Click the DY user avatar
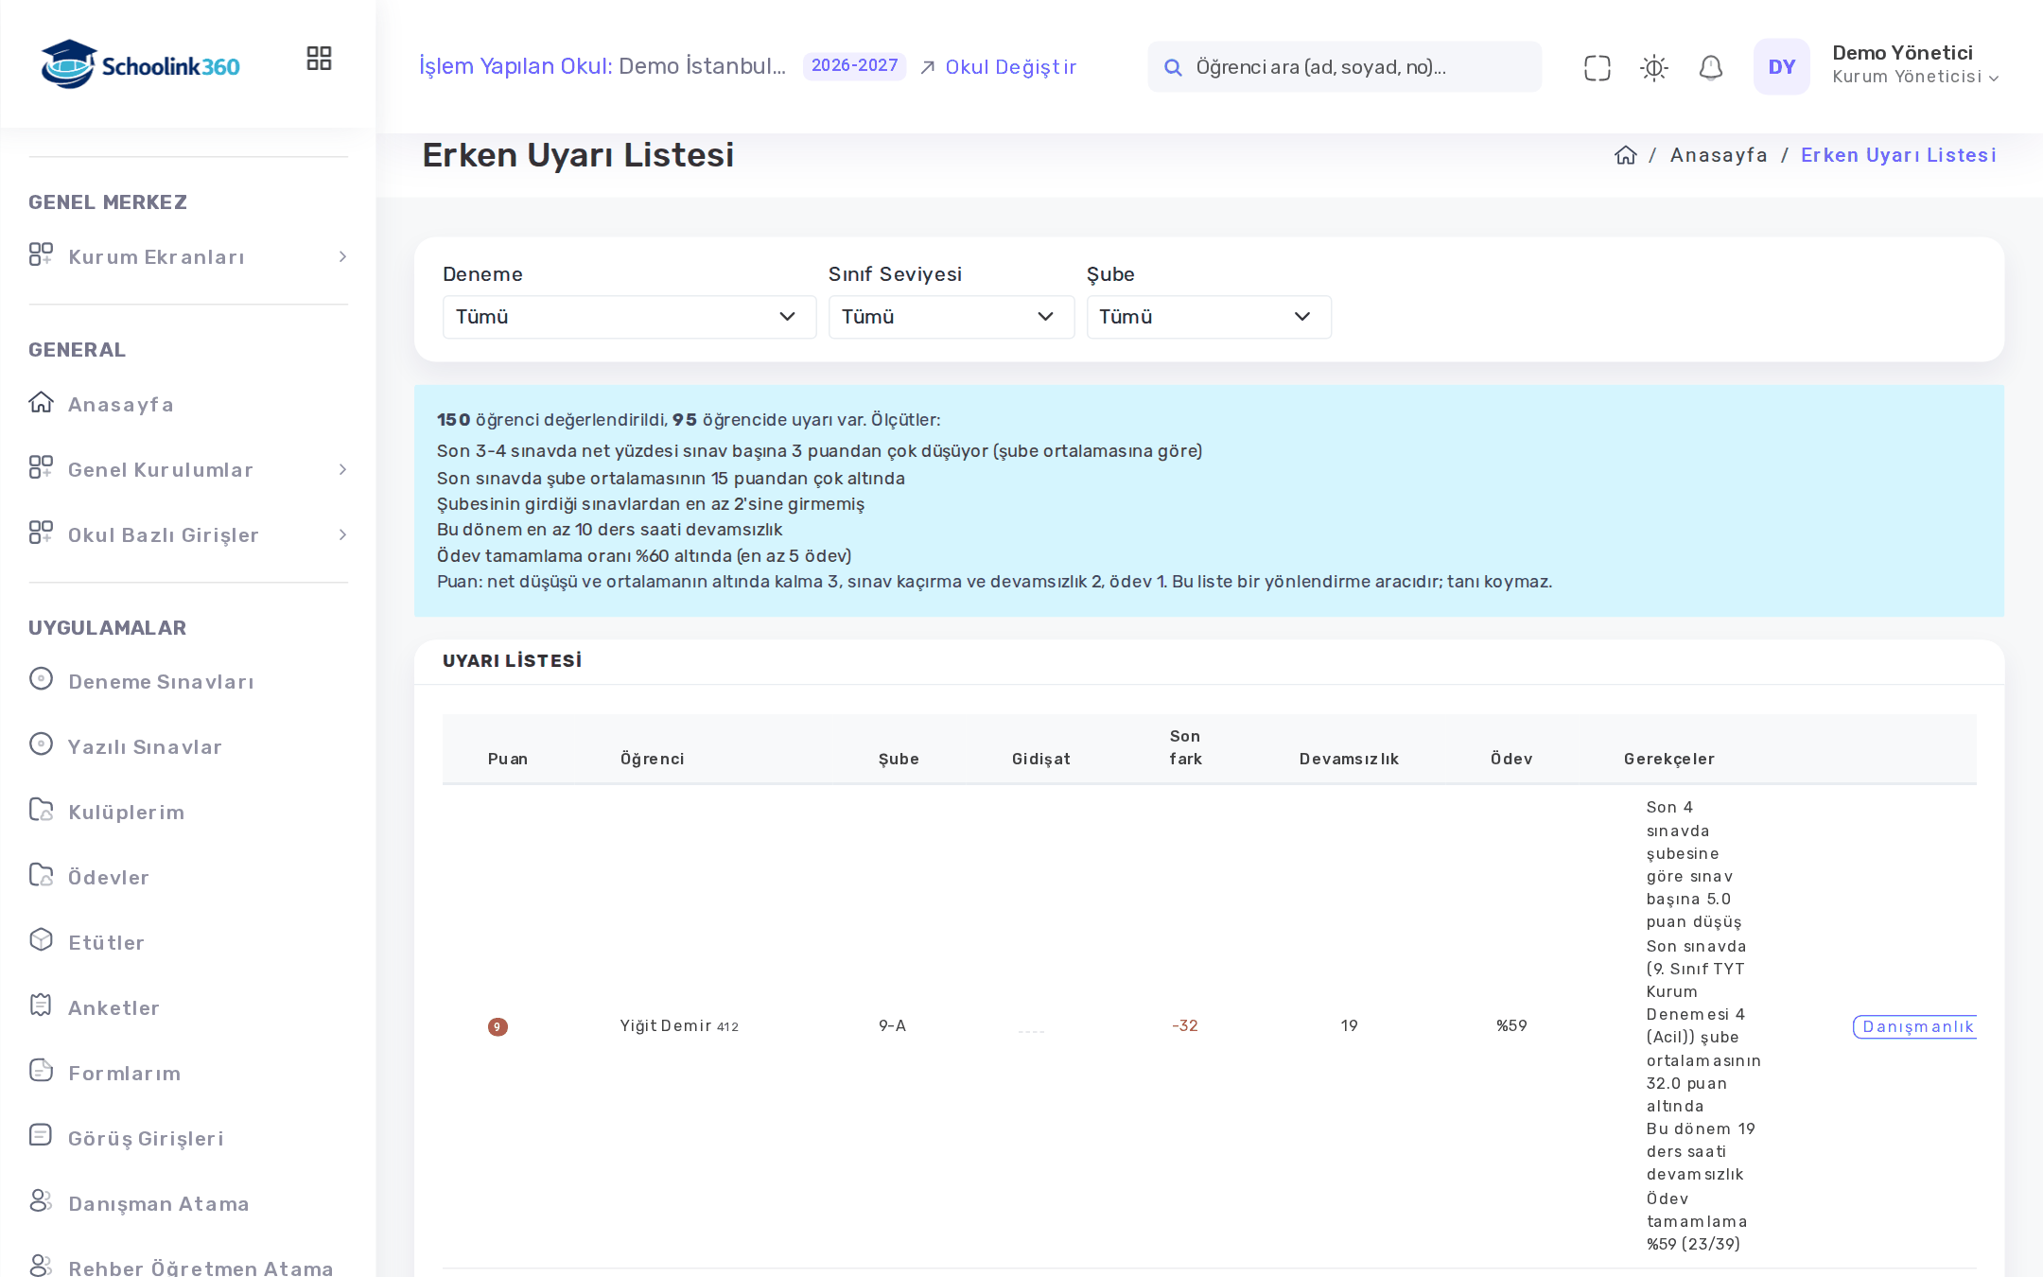The image size is (2043, 1277). (1782, 66)
